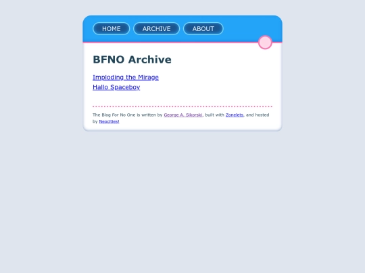Visit George A. Sikorski's link in footer
The height and width of the screenshot is (273, 365).
pos(183,115)
